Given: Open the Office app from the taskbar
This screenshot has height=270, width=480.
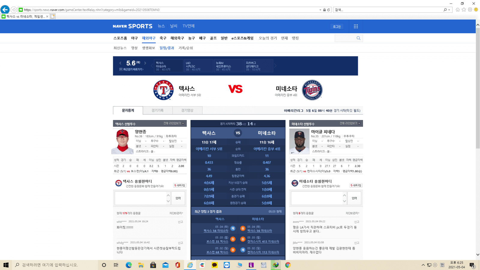Looking at the screenshot, I should click(x=178, y=265).
